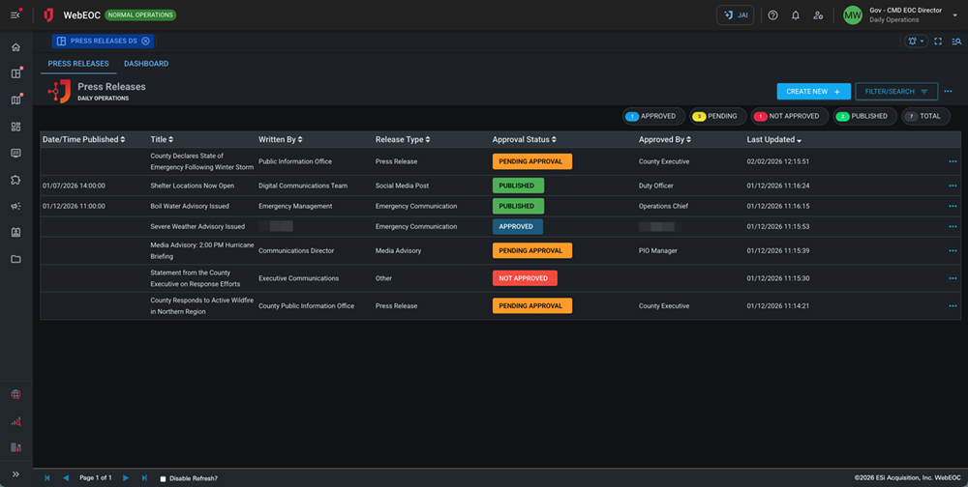The image size is (968, 487).
Task: Switch to the Dashboard tab
Action: click(x=146, y=64)
